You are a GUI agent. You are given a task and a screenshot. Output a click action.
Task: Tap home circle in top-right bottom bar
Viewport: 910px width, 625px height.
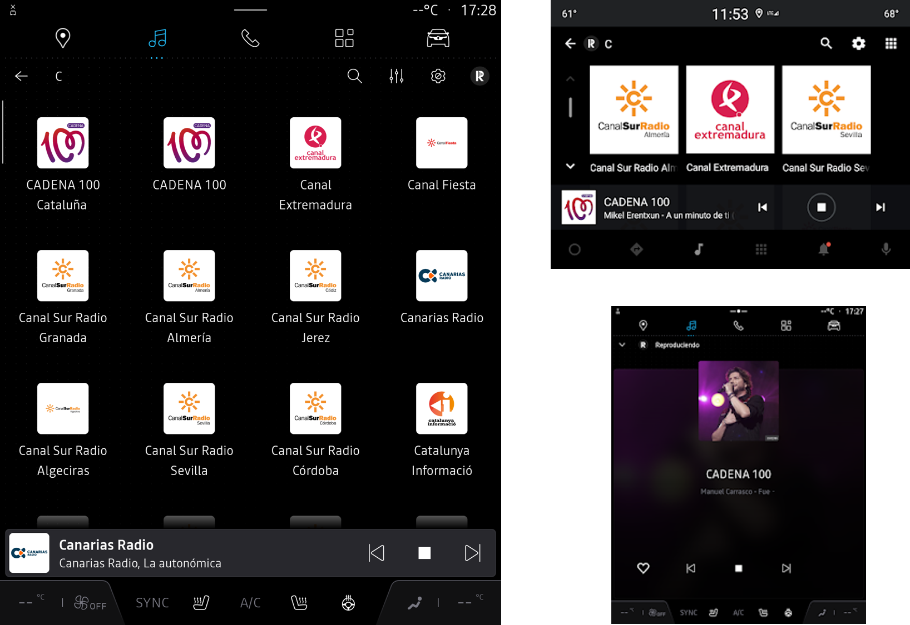575,249
